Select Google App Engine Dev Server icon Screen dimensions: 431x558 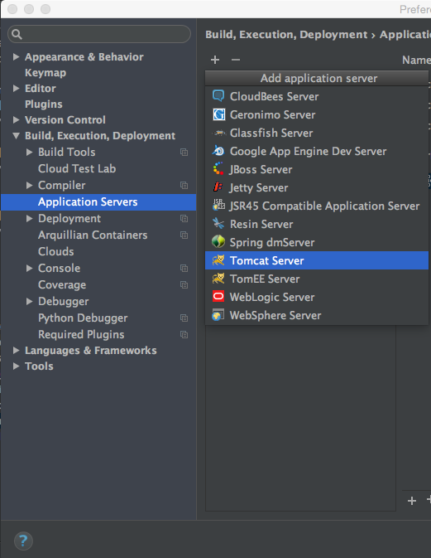tap(218, 151)
